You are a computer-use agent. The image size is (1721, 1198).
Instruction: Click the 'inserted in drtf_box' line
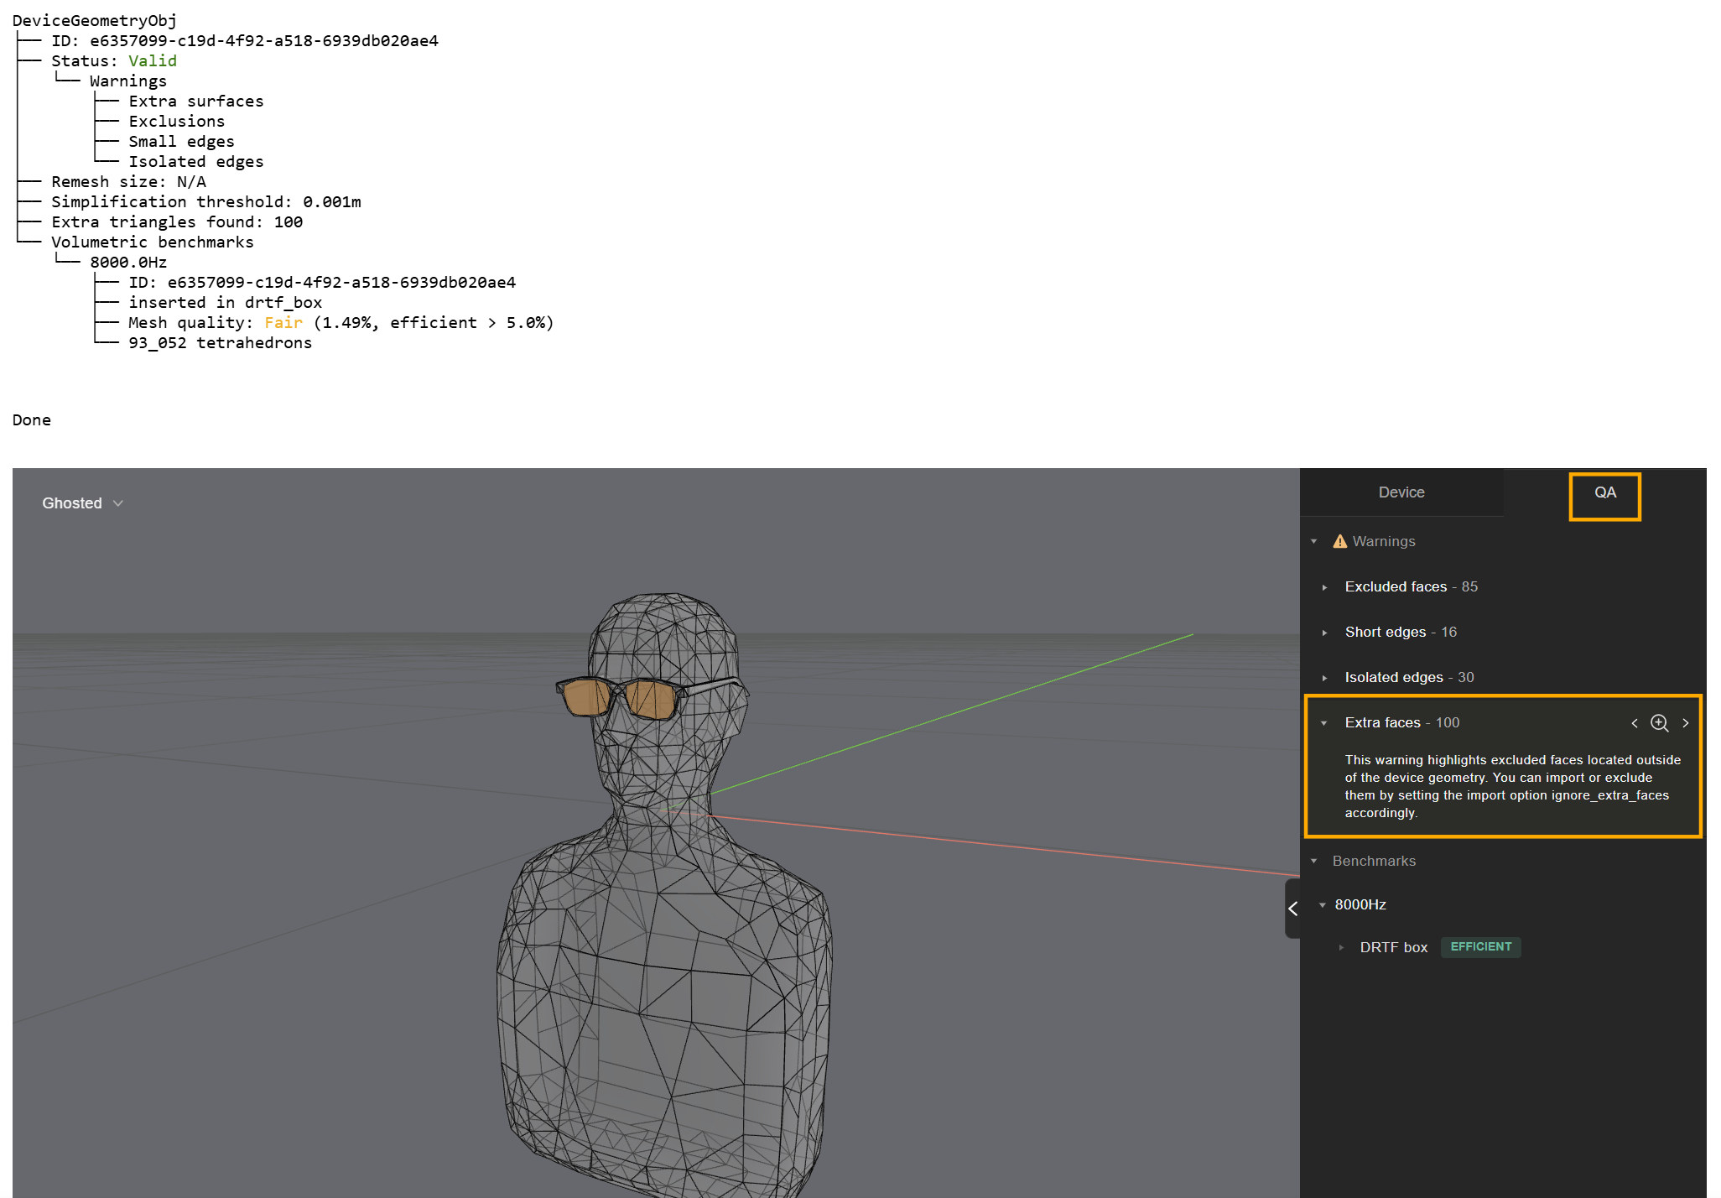point(225,303)
